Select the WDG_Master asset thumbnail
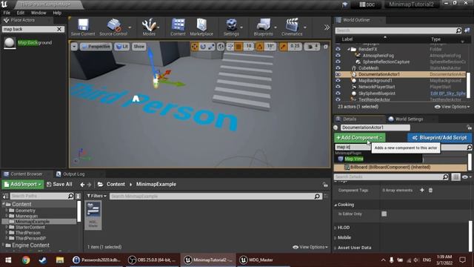The height and width of the screenshot is (267, 474). tap(93, 214)
